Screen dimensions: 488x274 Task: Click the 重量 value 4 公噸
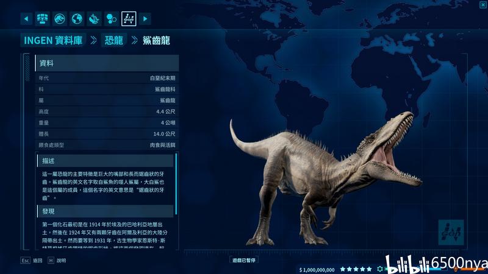coord(168,123)
